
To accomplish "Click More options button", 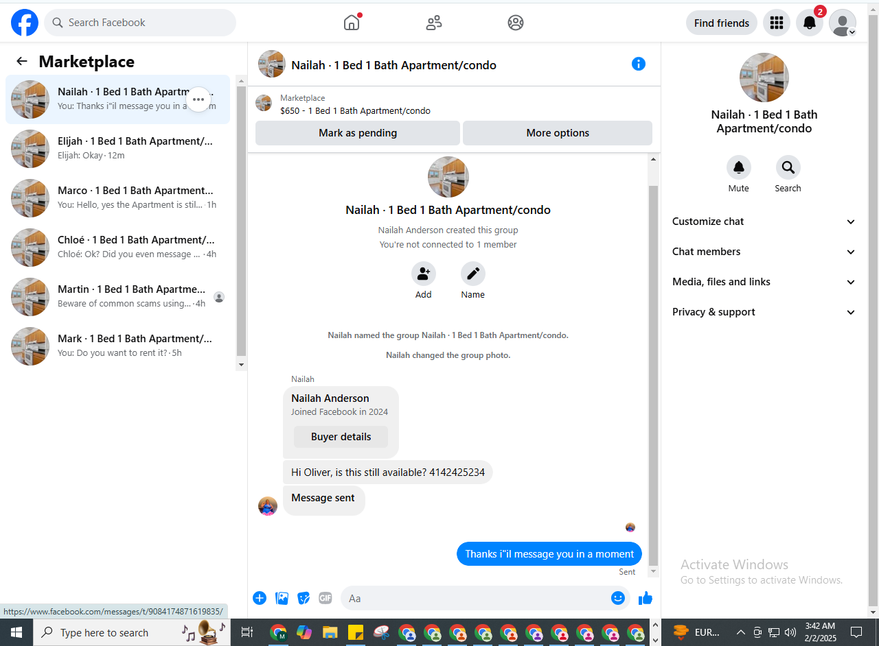I will coord(558,133).
